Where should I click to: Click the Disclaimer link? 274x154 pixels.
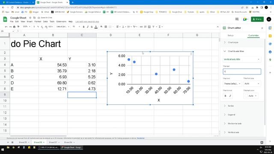141,138
